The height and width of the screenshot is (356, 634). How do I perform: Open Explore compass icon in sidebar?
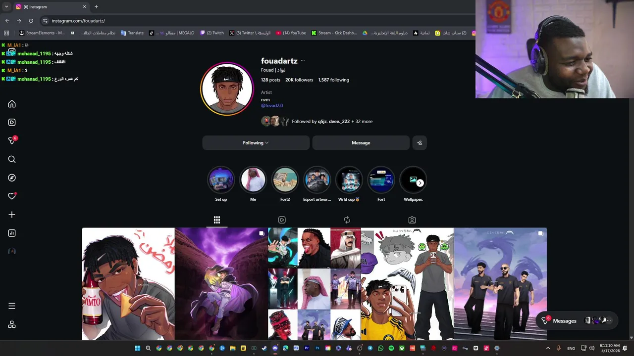(x=12, y=178)
